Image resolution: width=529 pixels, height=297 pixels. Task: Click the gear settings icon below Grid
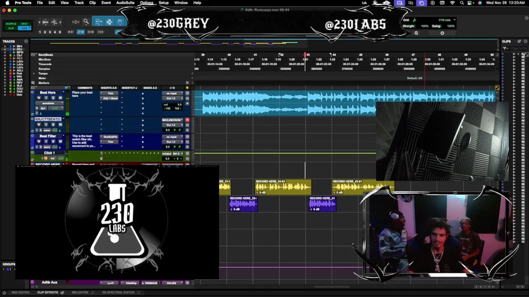pos(442,33)
